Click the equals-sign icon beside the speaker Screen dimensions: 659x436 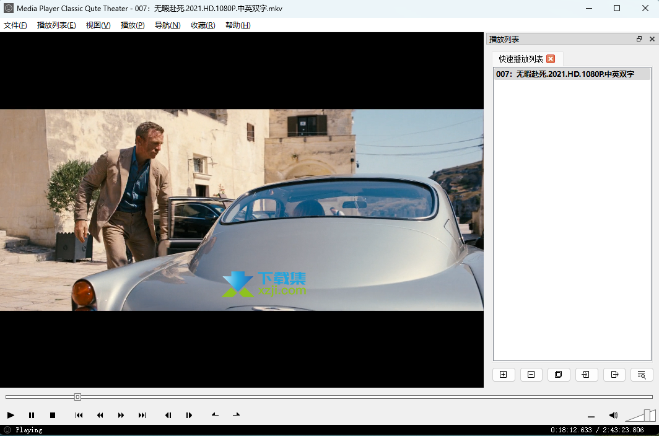pyautogui.click(x=591, y=417)
